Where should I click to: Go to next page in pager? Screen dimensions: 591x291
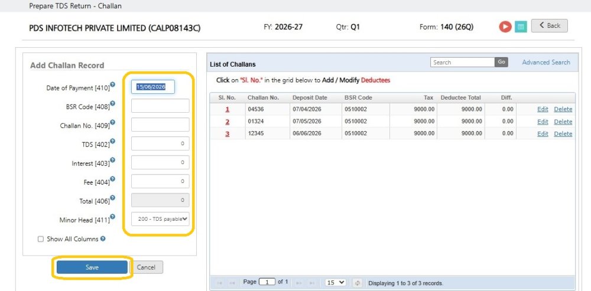(x=298, y=283)
